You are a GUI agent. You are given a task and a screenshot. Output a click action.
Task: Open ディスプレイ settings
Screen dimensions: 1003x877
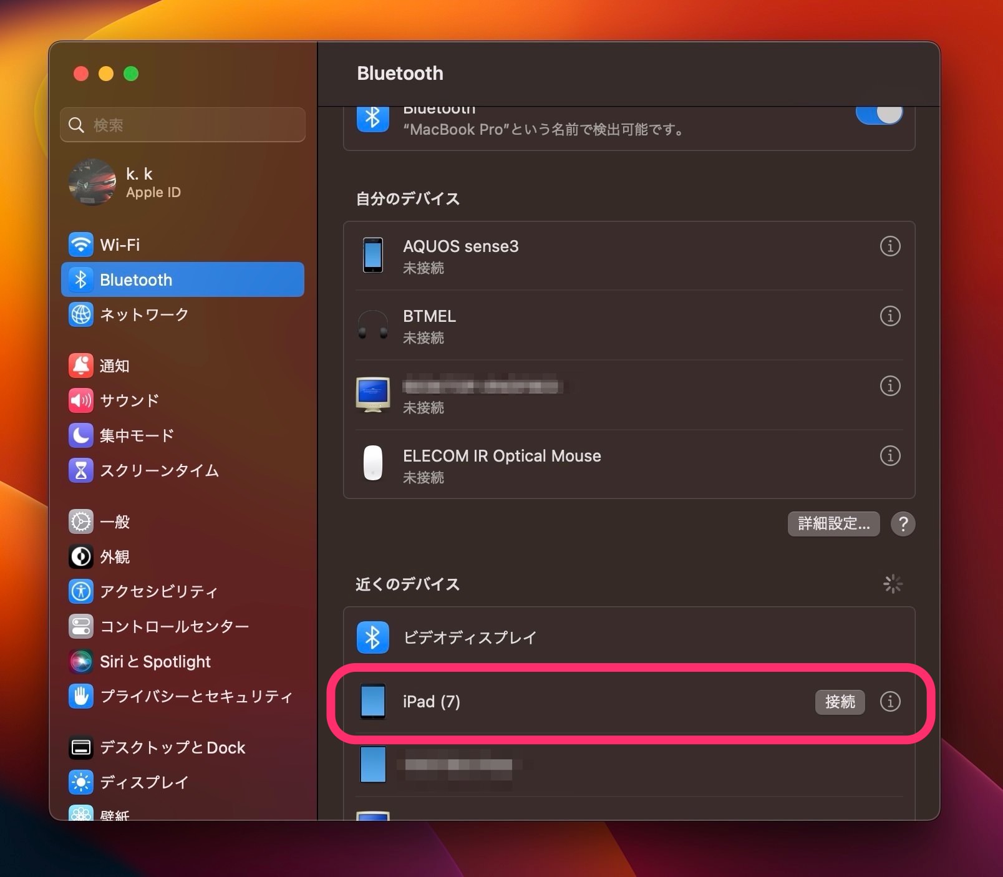pyautogui.click(x=183, y=782)
